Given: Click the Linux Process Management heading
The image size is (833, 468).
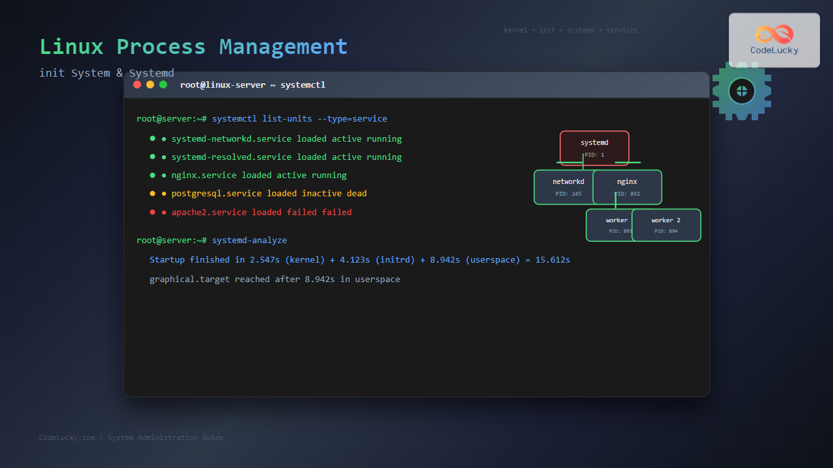Looking at the screenshot, I should 193,47.
